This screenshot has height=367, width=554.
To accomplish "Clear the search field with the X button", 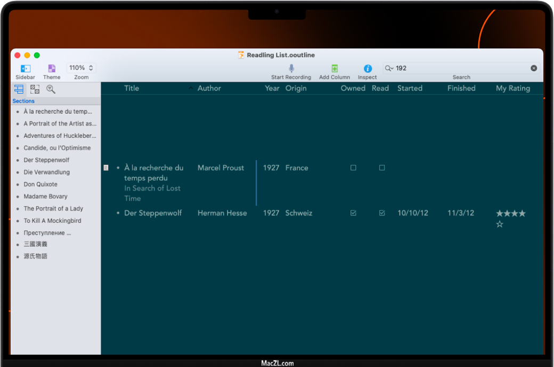I will (x=534, y=68).
